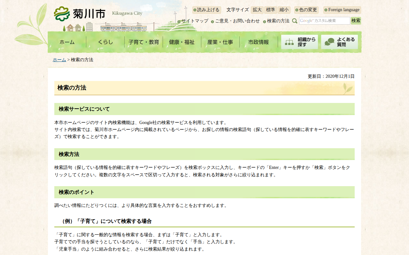The width and height of the screenshot is (409, 255).
Task: Click the line starting 調べたい情報にたどりつくには
Action: click(141, 206)
